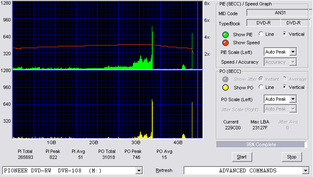Viewport: 313px width, 177px height.
Task: Click the PO Peak value 746
Action: coord(136,157)
